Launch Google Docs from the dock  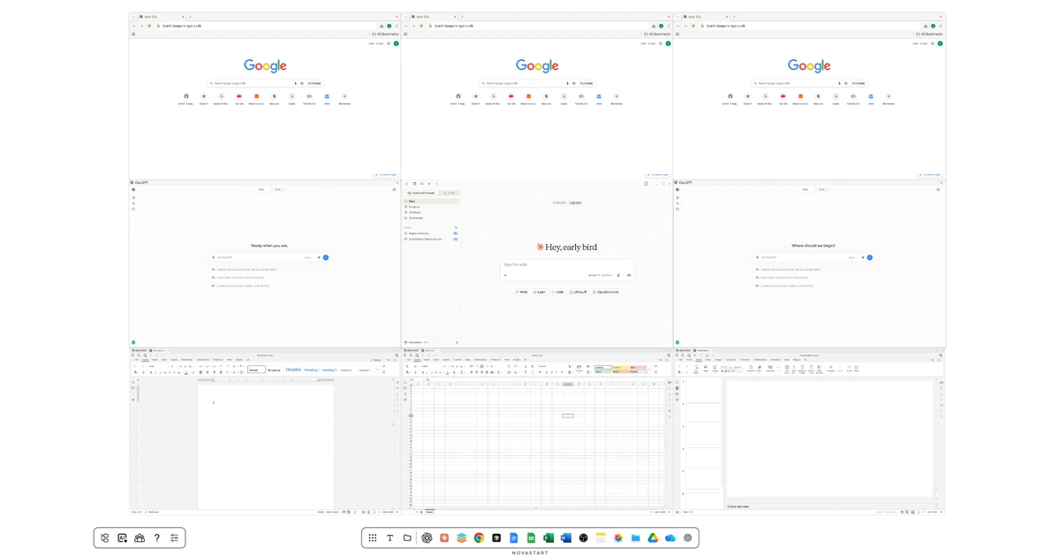513,538
